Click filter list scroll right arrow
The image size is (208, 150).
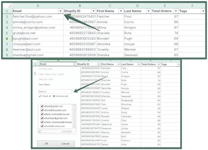coord(70,131)
